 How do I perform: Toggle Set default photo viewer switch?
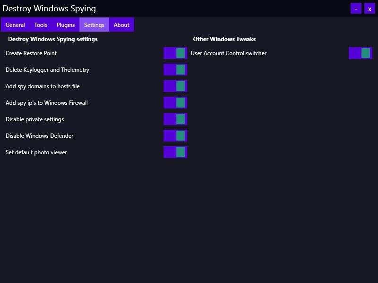pos(175,152)
